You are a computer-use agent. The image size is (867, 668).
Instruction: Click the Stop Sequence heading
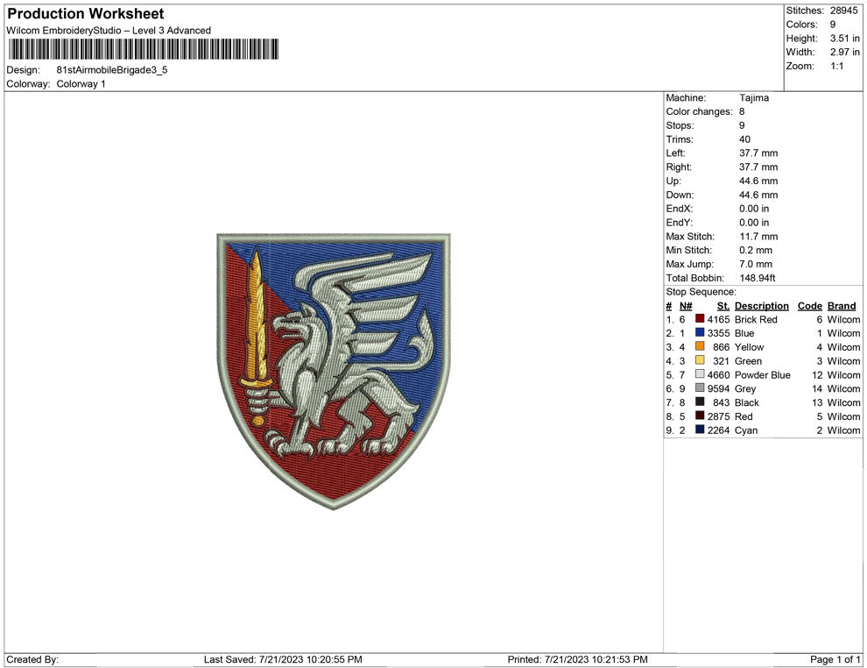(x=701, y=292)
